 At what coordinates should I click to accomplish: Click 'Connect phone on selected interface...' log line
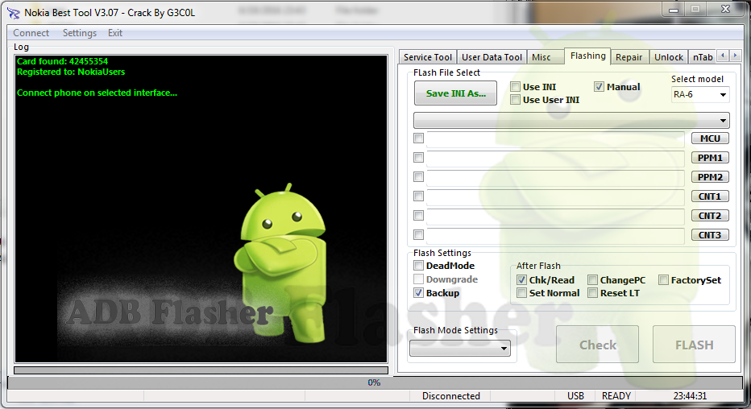[97, 93]
